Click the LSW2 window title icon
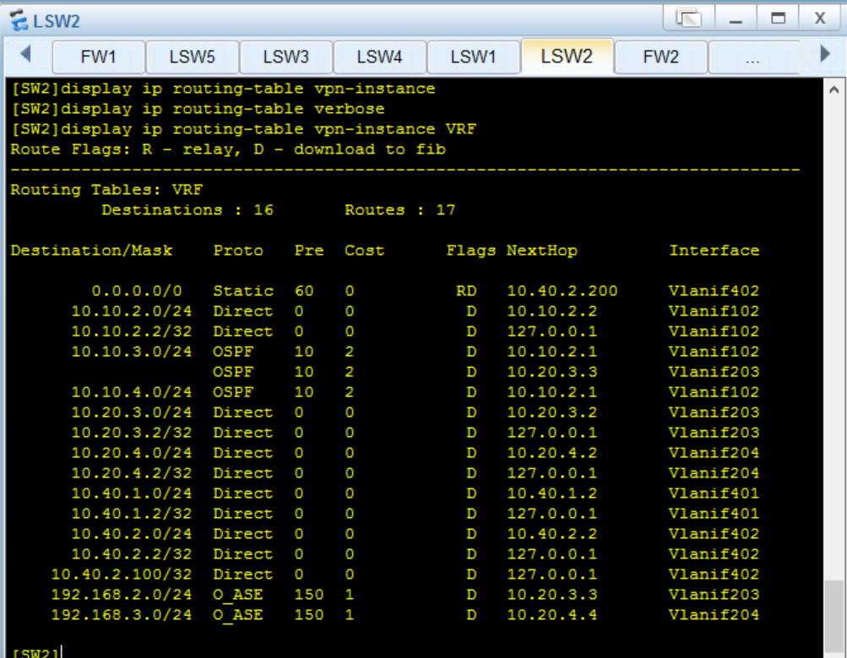The image size is (847, 658). point(19,20)
